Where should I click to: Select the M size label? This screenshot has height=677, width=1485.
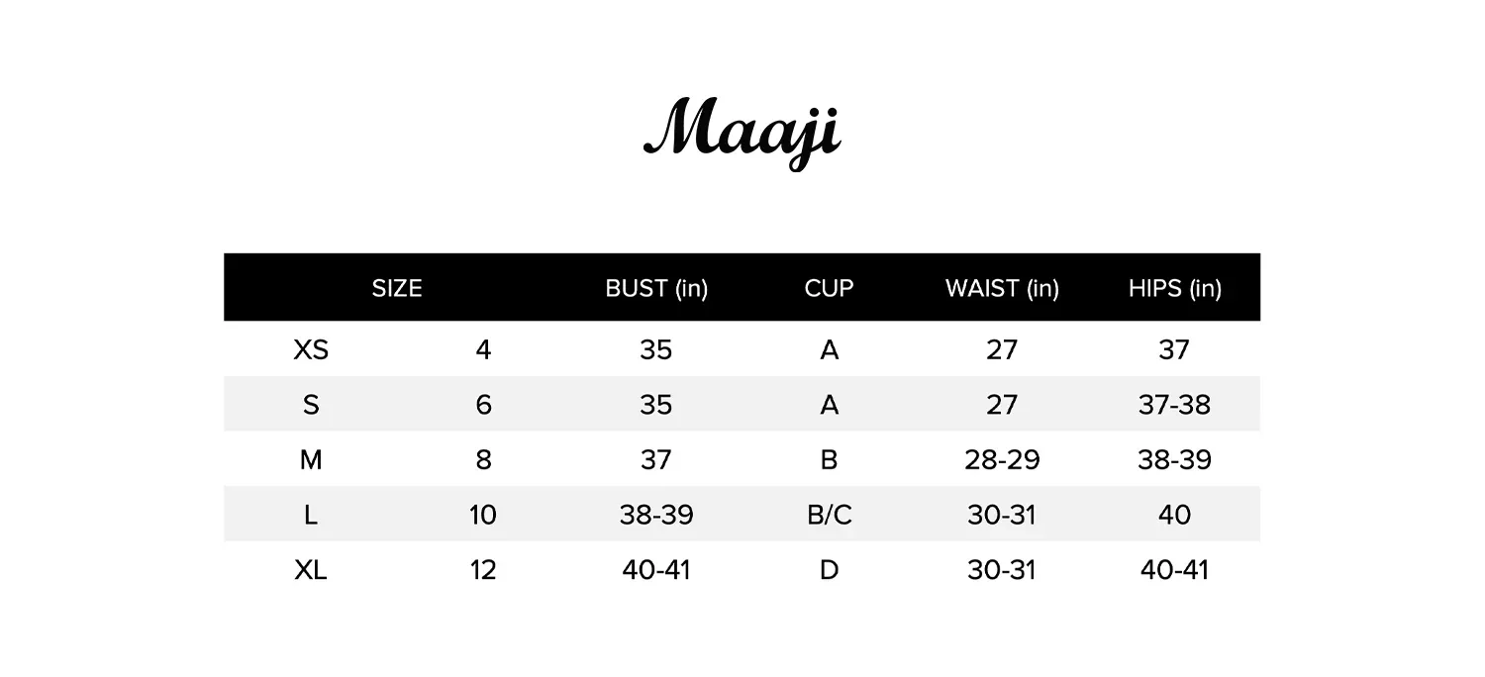coord(311,460)
